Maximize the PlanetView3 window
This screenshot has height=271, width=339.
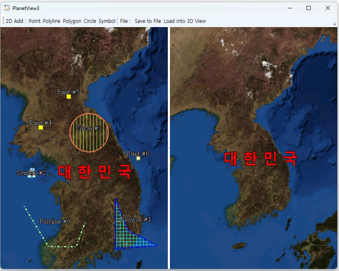tap(309, 8)
